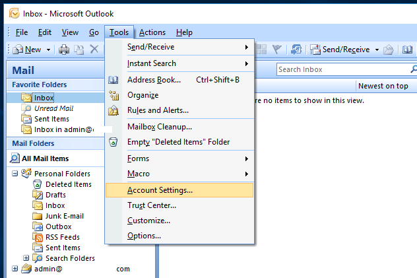Image resolution: width=417 pixels, height=278 pixels.
Task: Click the Newest on top sort header
Action: coord(383,86)
